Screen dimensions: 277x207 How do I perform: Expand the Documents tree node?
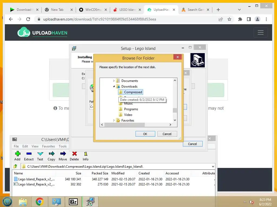point(114,81)
